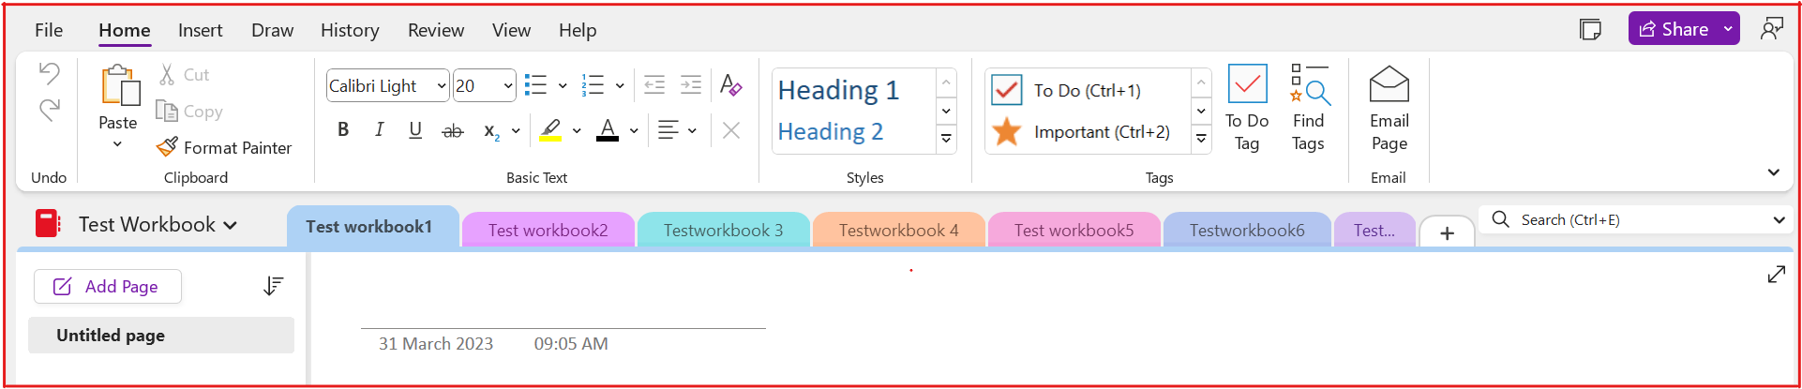The height and width of the screenshot is (389, 1802).
Task: Open the search scope dropdown arrow
Action: (x=1779, y=220)
